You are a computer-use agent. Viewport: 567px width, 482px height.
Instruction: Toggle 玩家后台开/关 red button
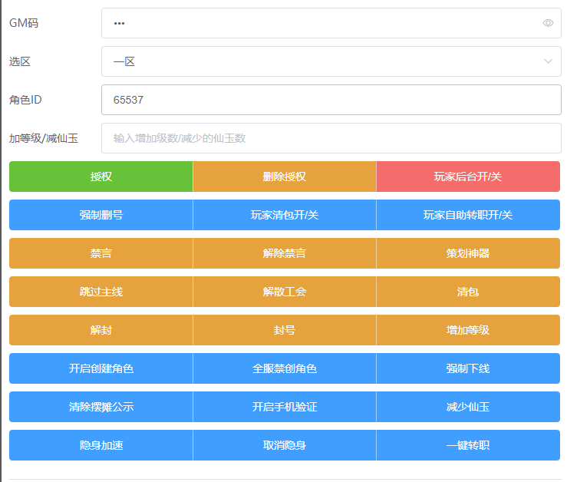[468, 177]
